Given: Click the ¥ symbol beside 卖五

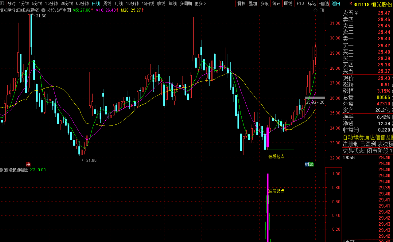Looking at the screenshot, I should point(356,13).
